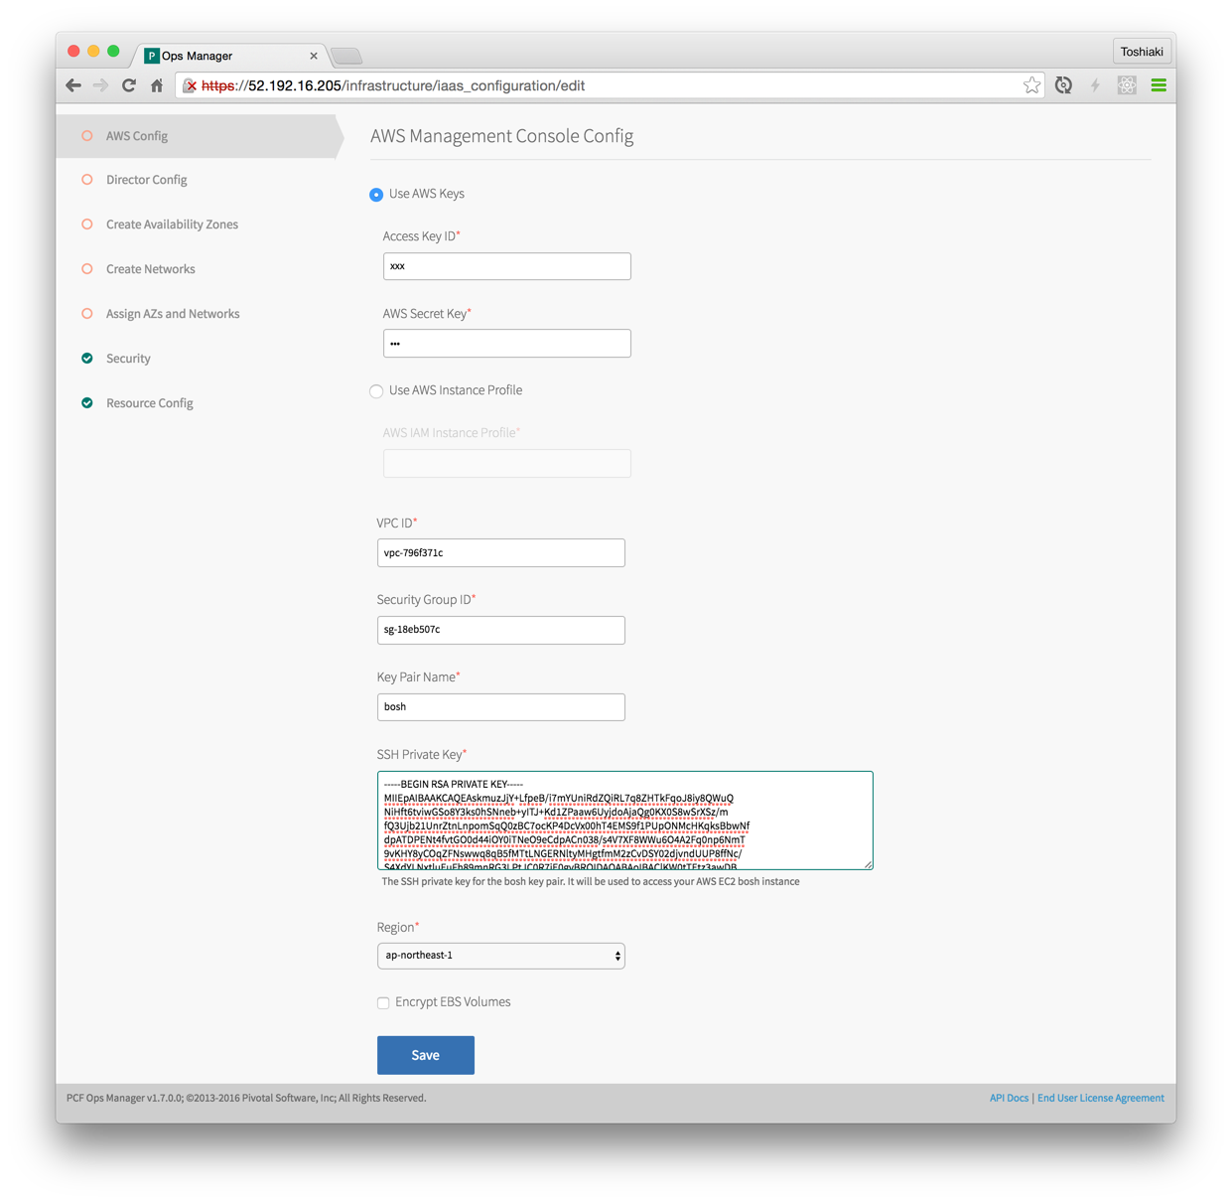
Task: Click the Resource Config green checkmark icon
Action: 87,402
